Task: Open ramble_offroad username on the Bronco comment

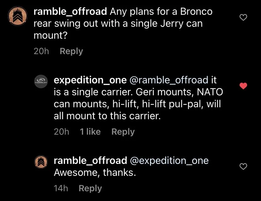Action: click(x=70, y=12)
